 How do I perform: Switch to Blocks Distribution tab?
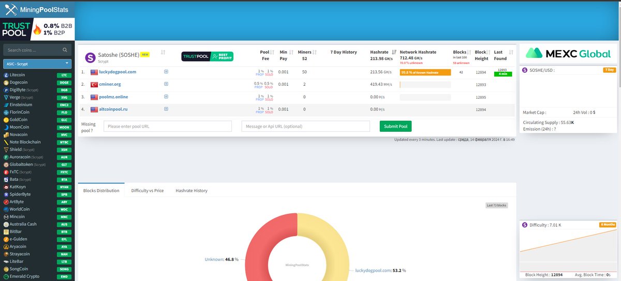(x=101, y=191)
